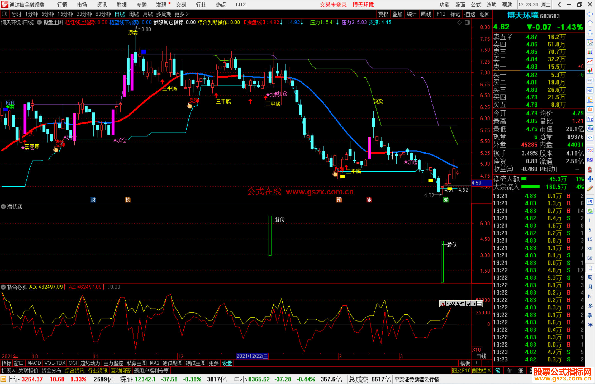Click the 日 period in sidebar

click(590, 268)
